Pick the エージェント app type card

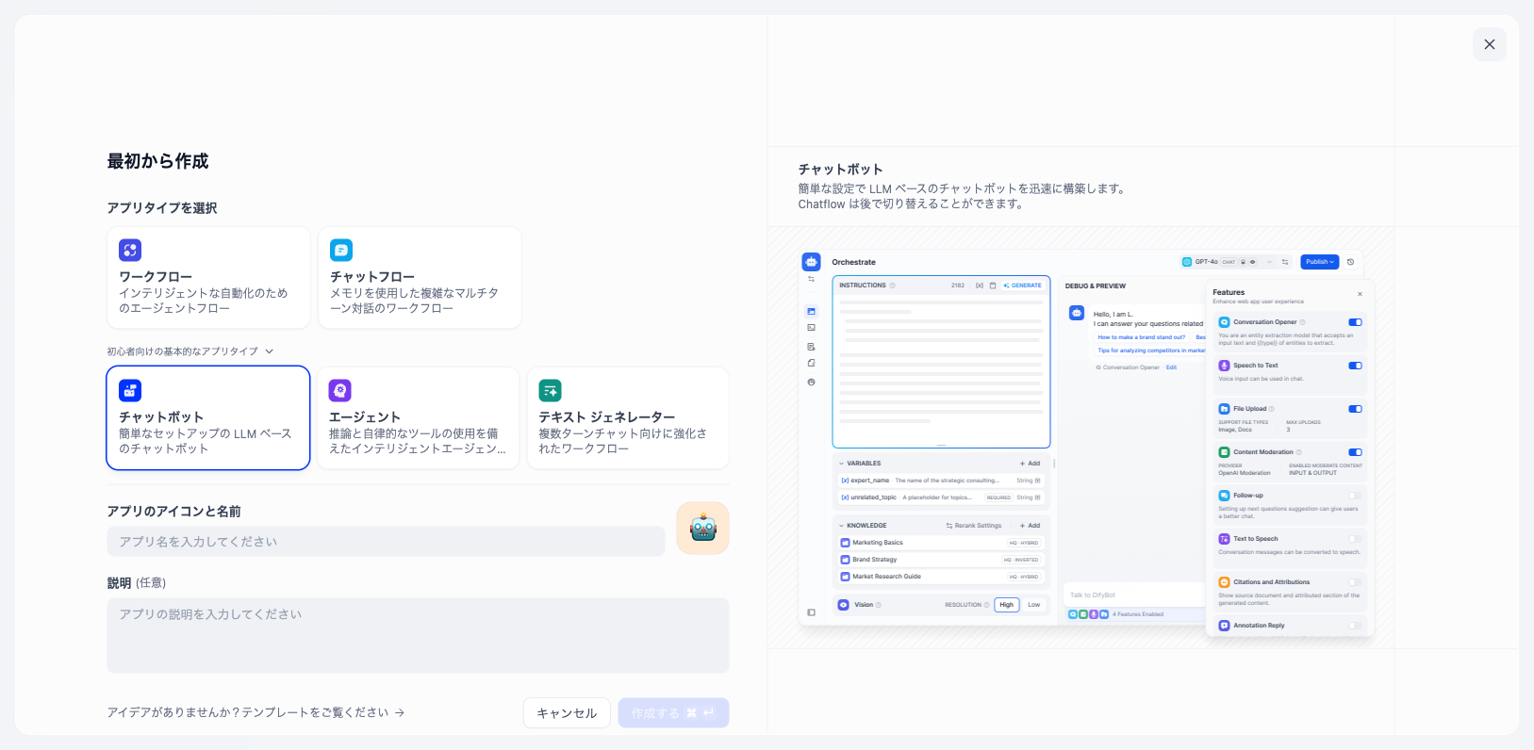tap(419, 417)
